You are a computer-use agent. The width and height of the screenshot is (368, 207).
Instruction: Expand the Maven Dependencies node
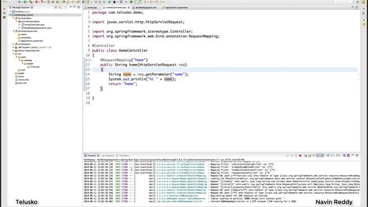13,51
